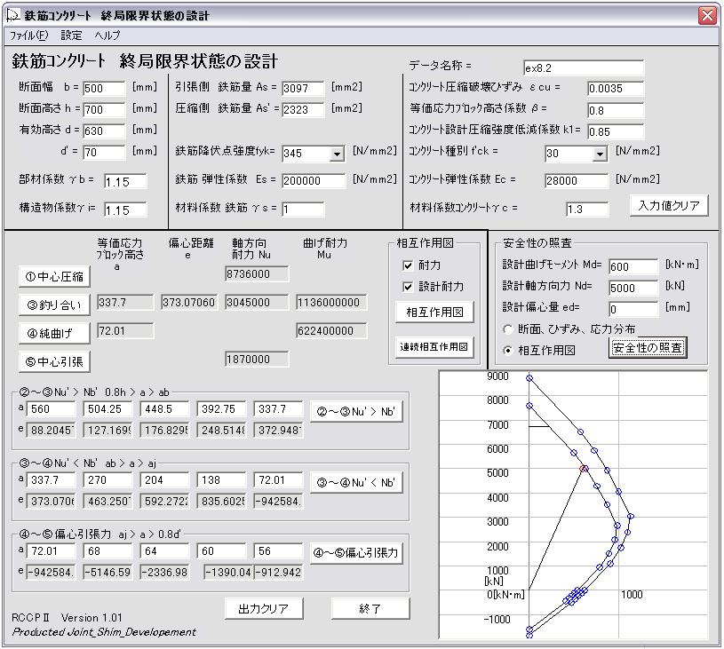Click the ②～③Nu' > Nb' button

click(356, 411)
